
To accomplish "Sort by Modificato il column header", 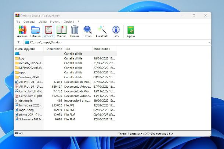I will pos(104,49).
